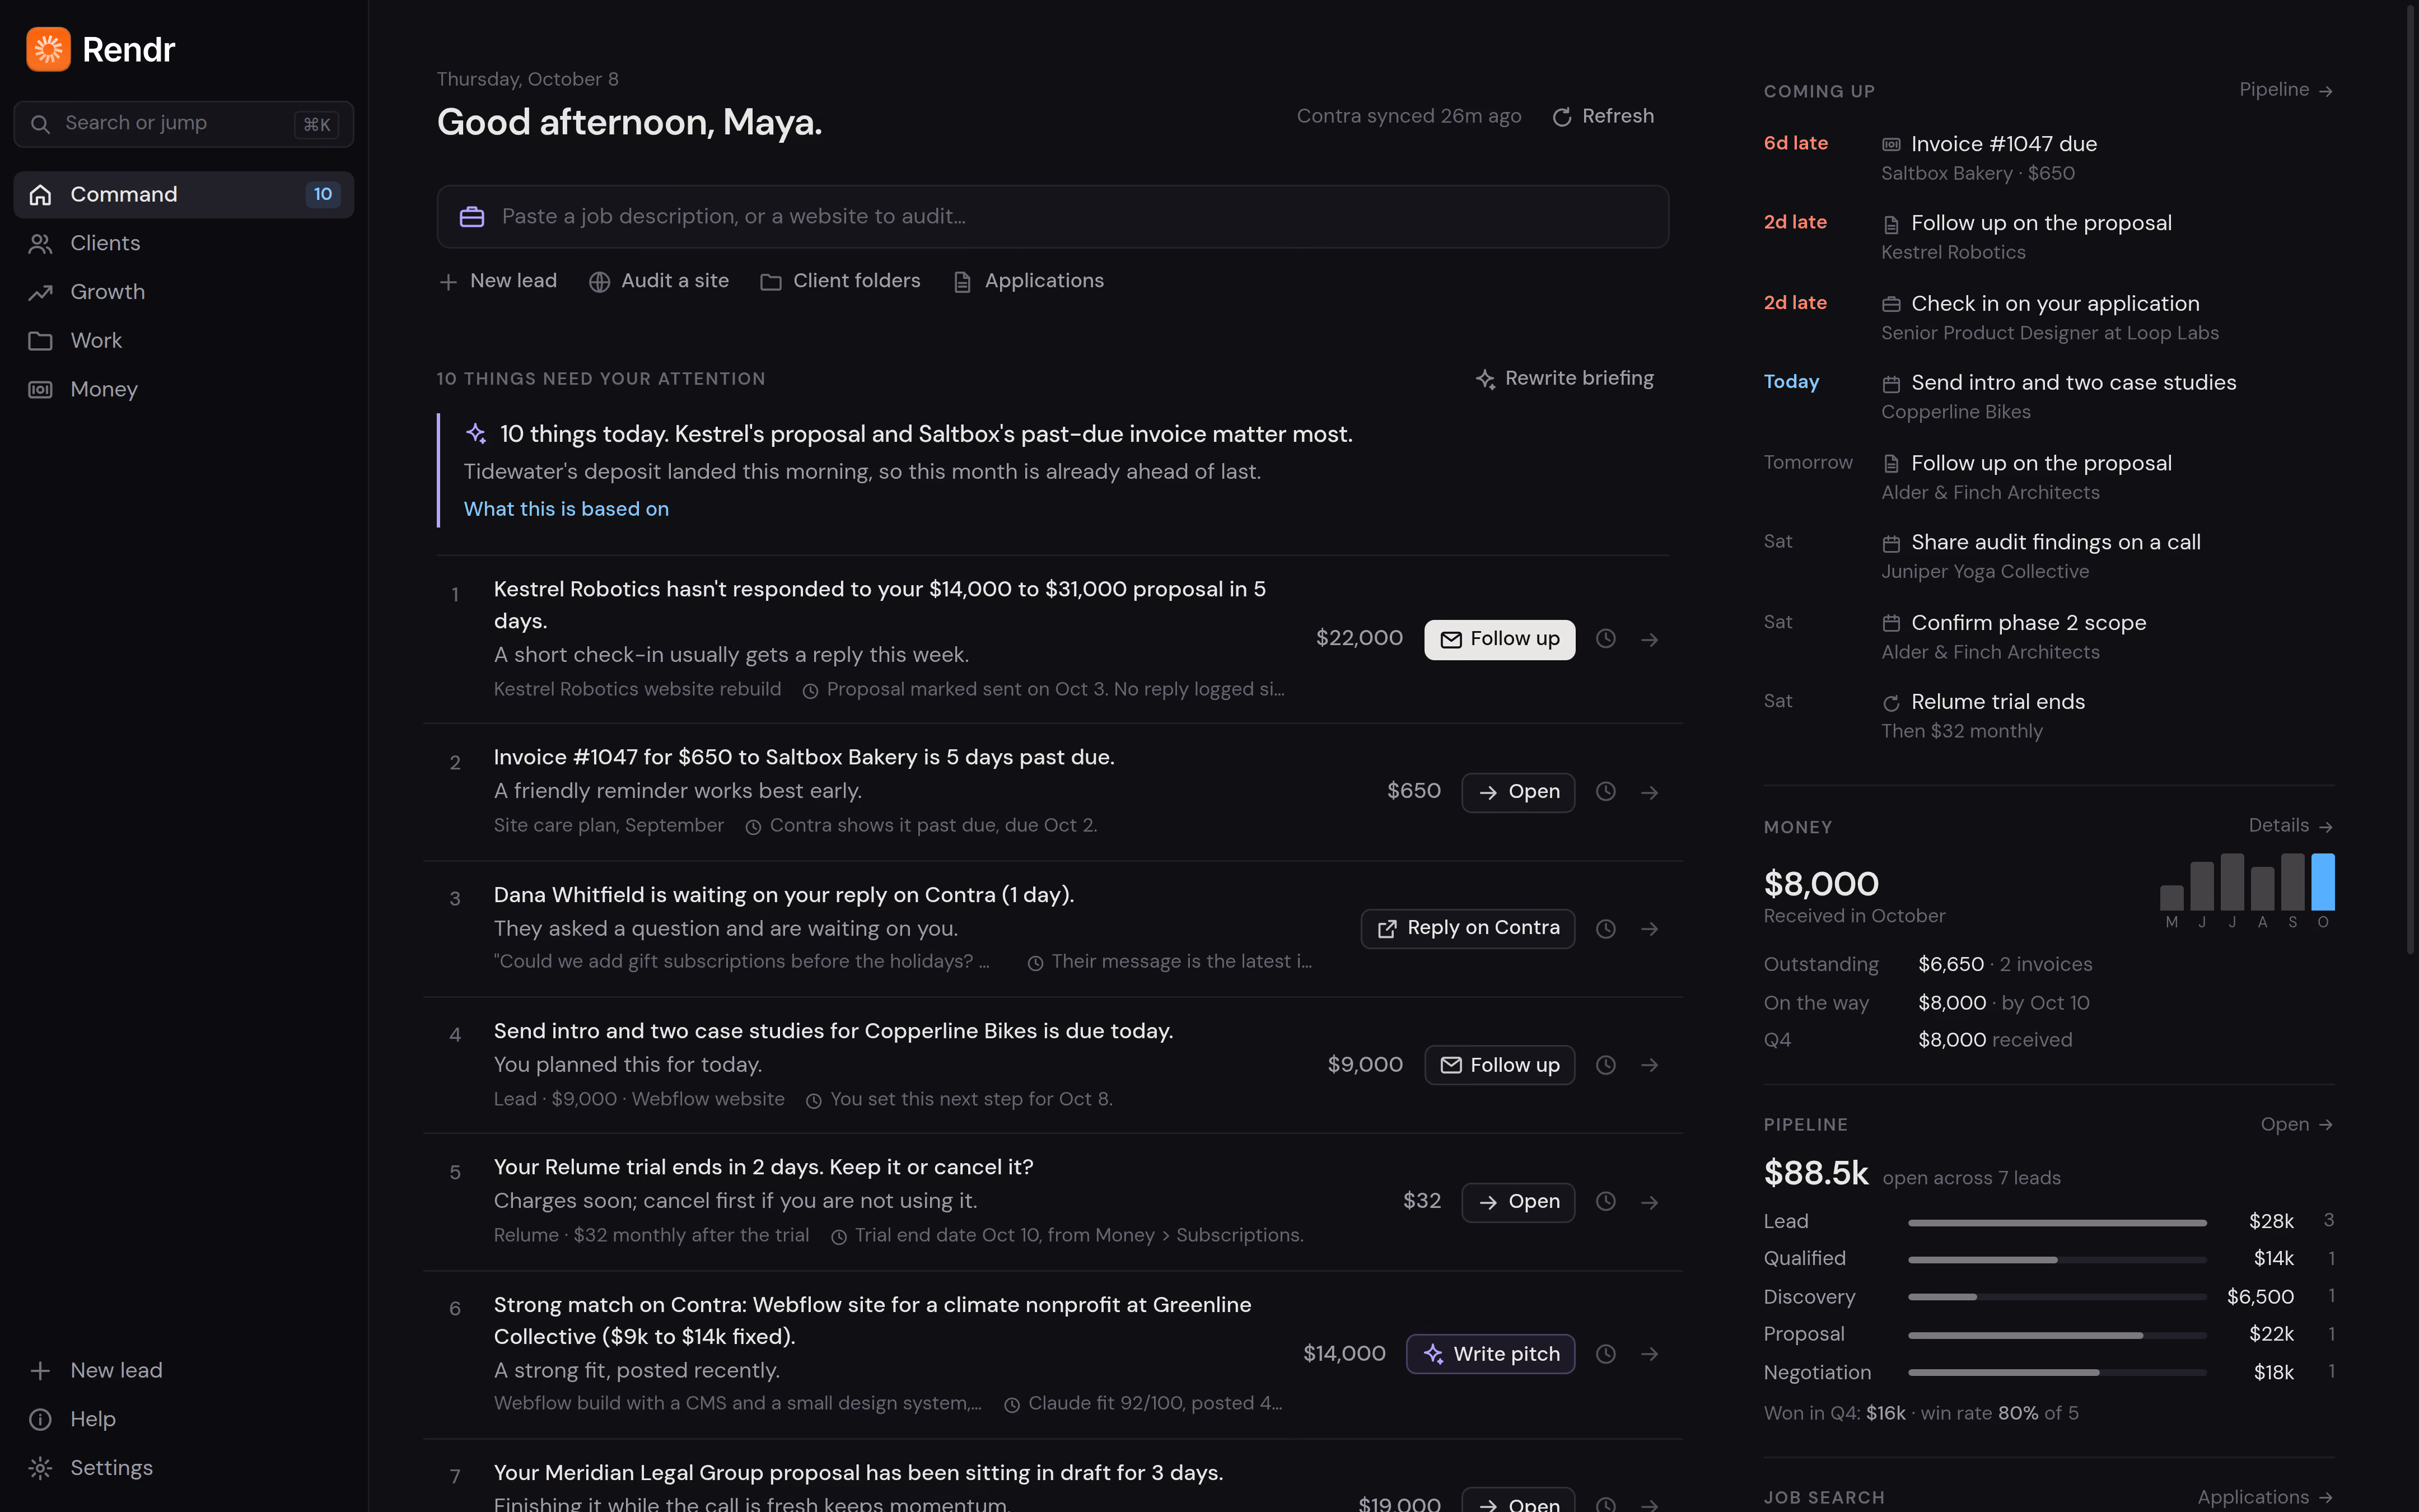Snooze clock on Copperline Bikes row
Viewport: 2419px width, 1512px height.
[1605, 1065]
